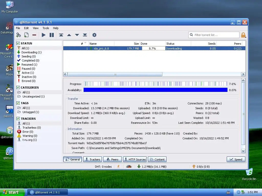Select the Completed (0) status filter

pyautogui.click(x=30, y=60)
